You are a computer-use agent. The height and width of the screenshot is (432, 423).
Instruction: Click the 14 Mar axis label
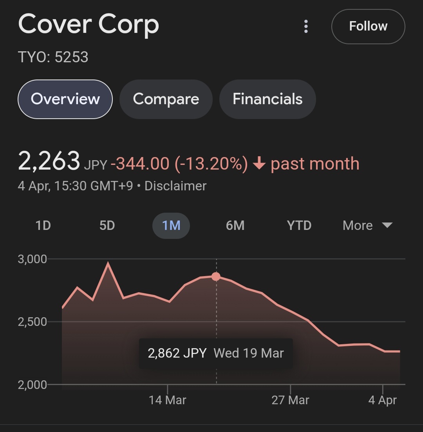(167, 400)
